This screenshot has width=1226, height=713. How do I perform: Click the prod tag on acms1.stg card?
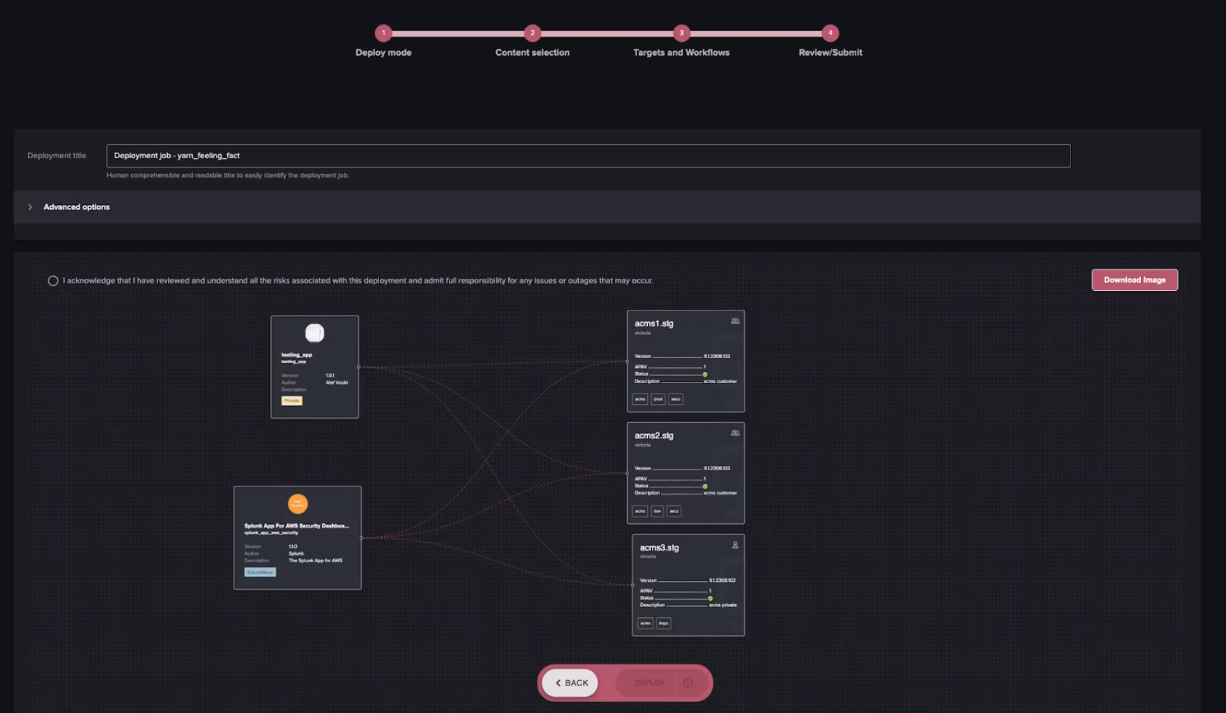point(658,399)
